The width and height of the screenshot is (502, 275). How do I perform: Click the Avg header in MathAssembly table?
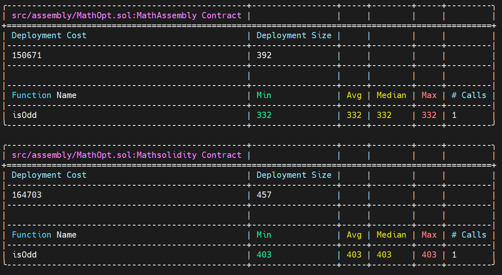[x=354, y=96]
